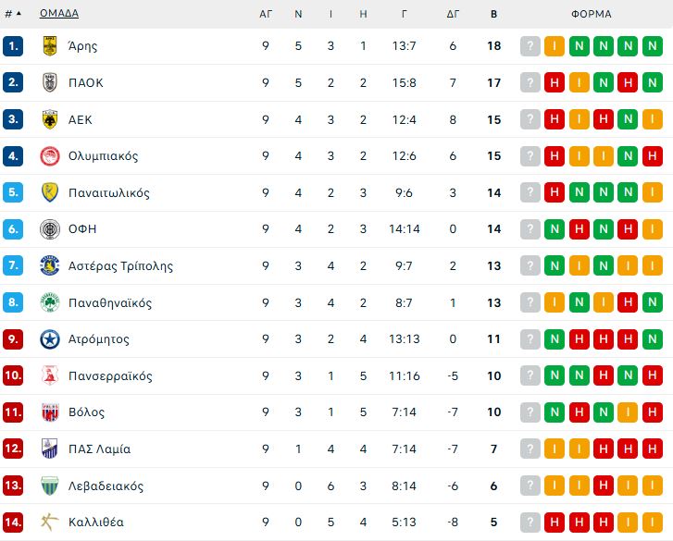Viewport: 673px width, 541px height.
Task: Sort the table by the # rank column
Action: click(12, 14)
